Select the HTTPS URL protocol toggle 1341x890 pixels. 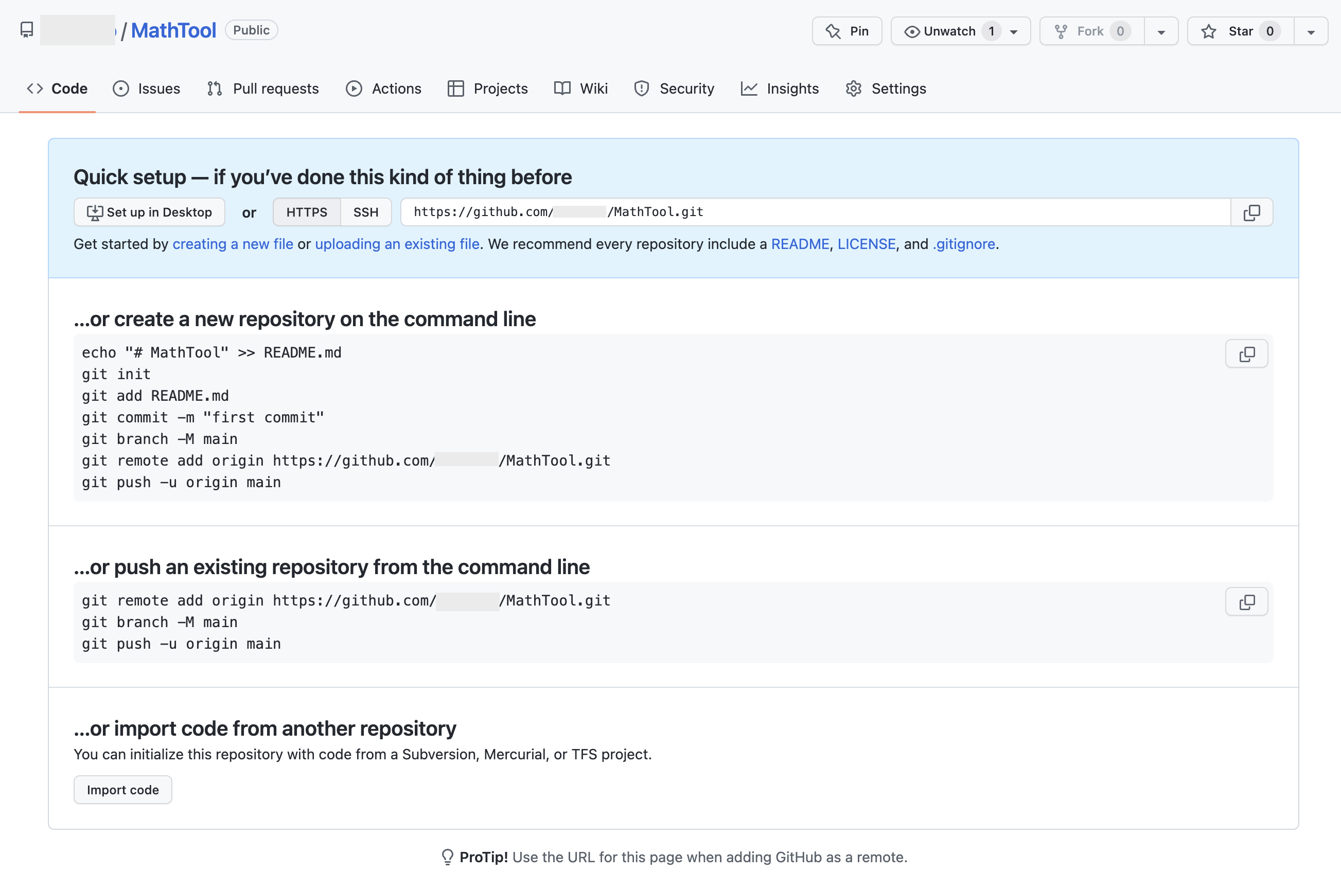(x=307, y=212)
